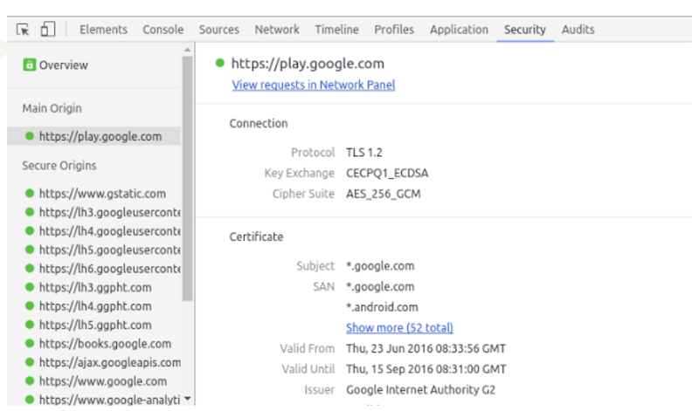Select the https://www.gstatic.com origin

(102, 194)
